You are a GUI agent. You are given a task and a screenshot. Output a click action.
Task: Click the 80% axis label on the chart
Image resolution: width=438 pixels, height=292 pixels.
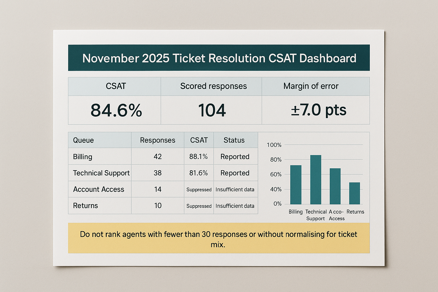coord(276,160)
